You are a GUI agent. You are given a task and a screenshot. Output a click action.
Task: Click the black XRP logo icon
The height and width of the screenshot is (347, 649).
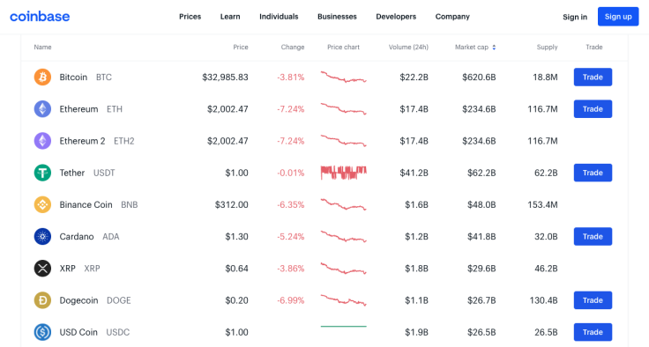[x=42, y=269]
